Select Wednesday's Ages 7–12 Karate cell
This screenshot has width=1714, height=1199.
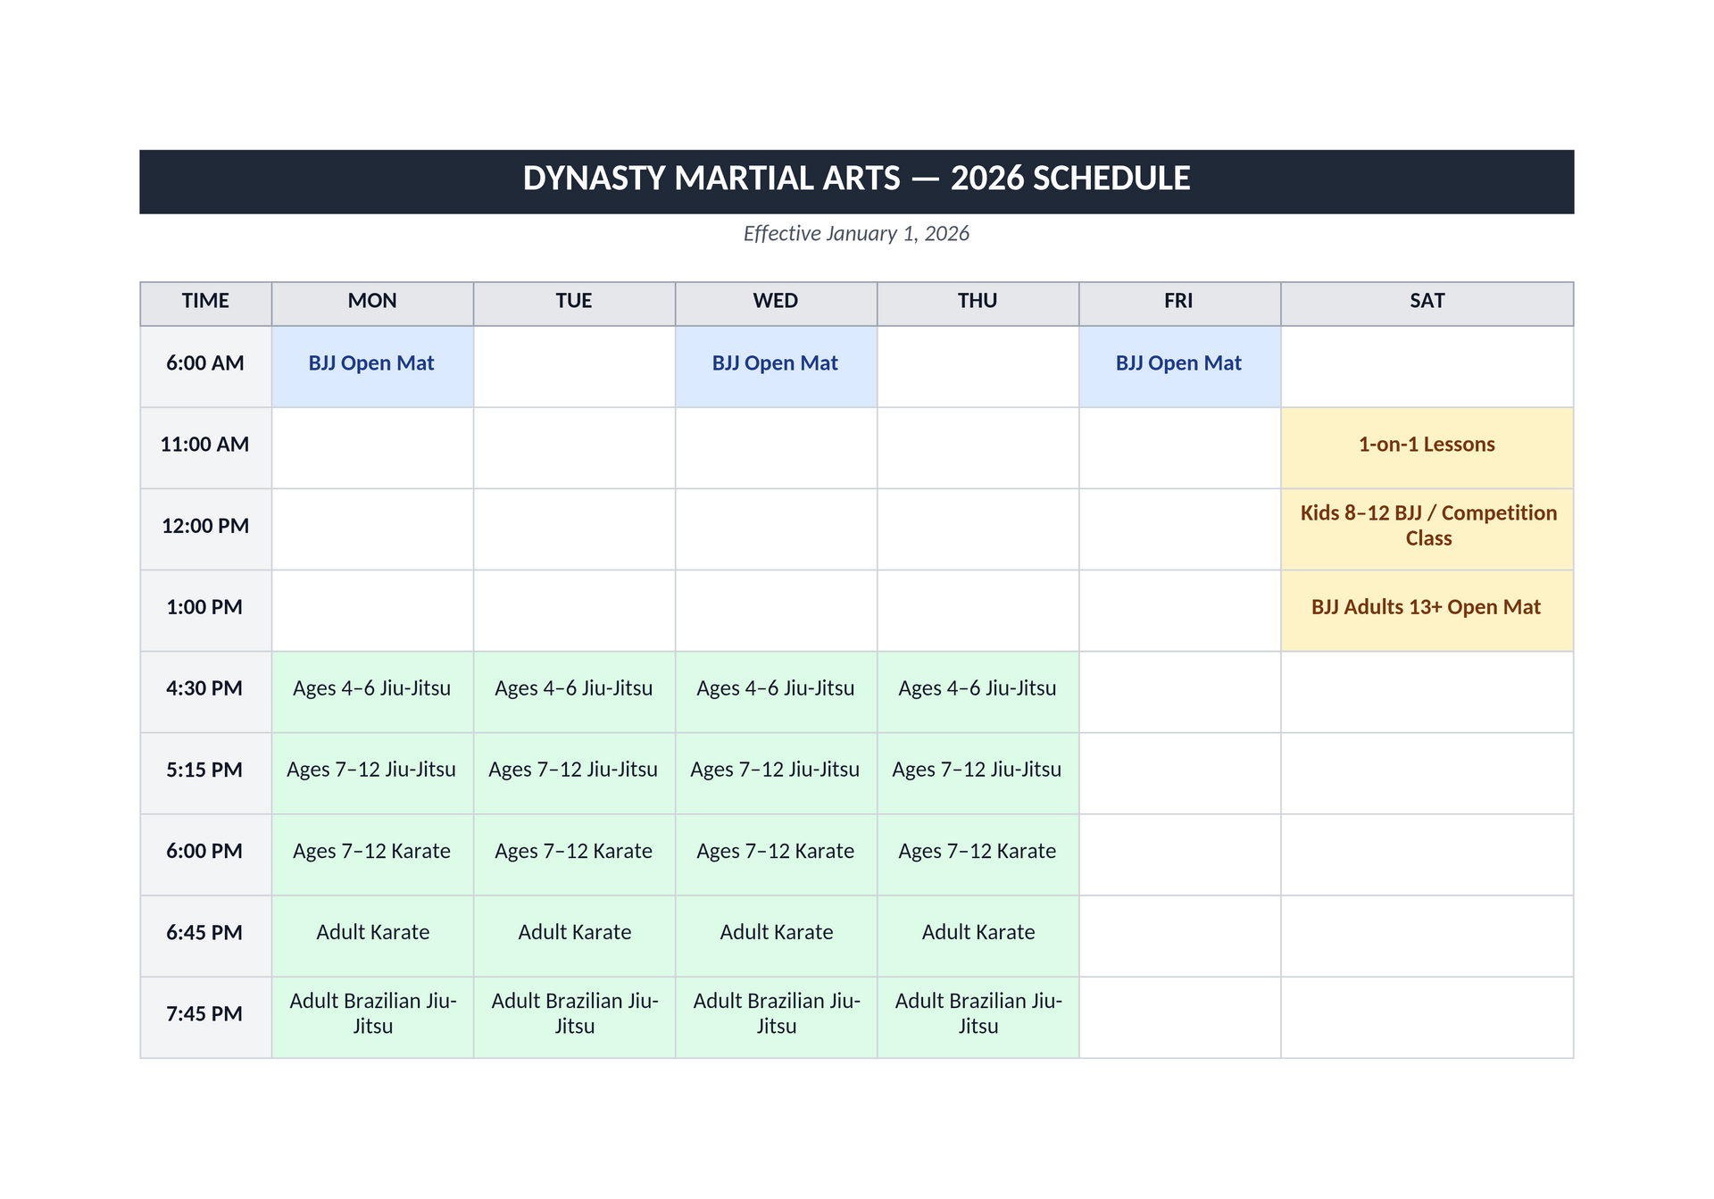pyautogui.click(x=776, y=854)
